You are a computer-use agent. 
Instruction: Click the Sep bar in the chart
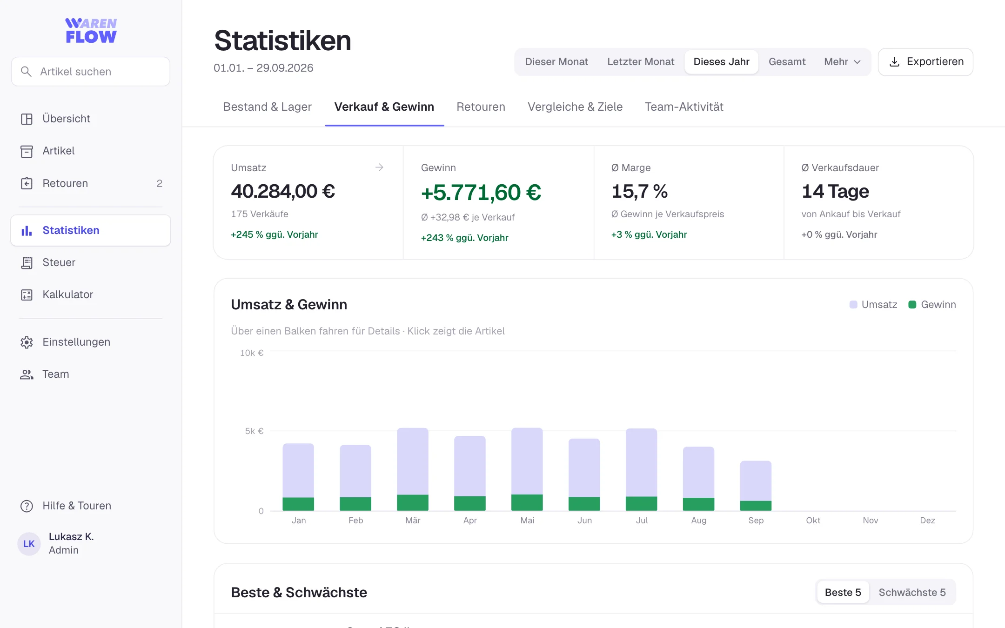[x=756, y=486]
